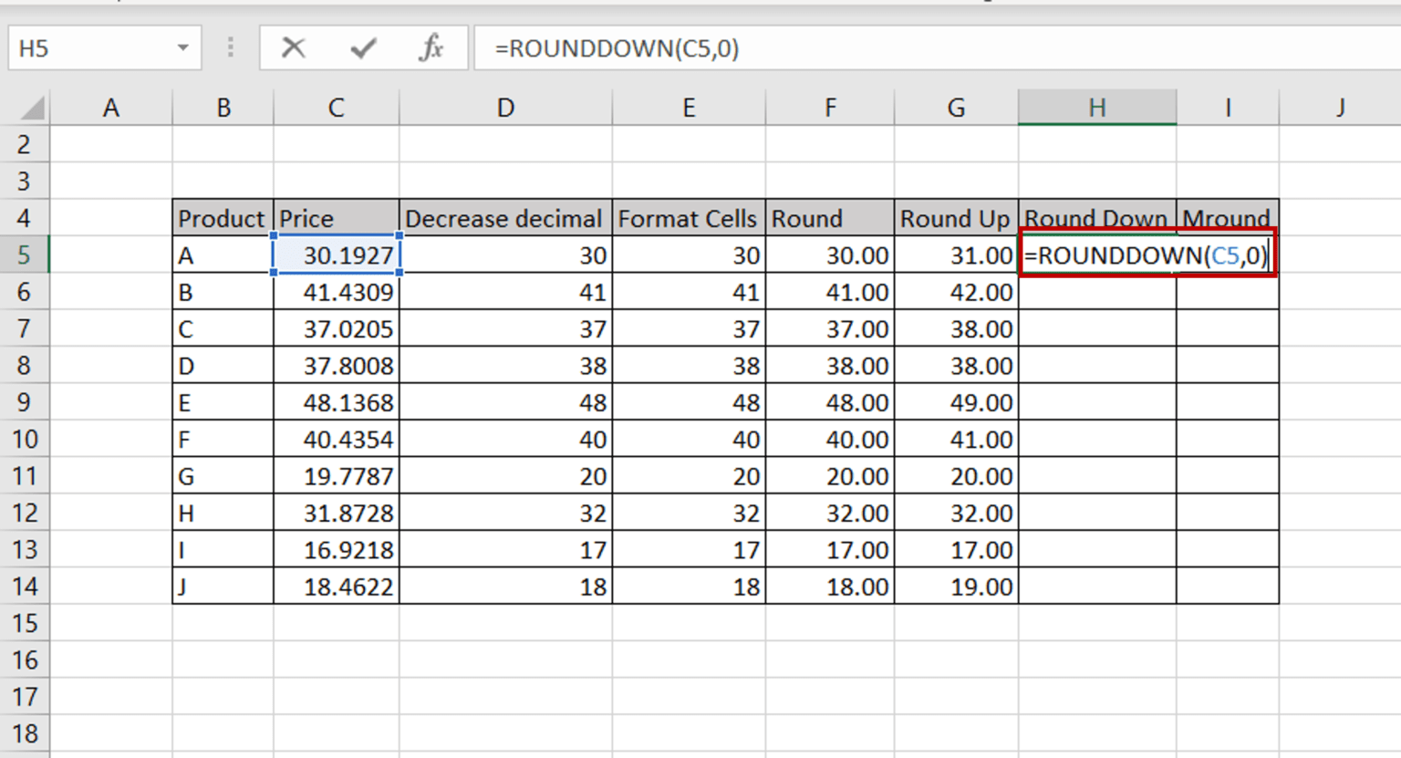
Task: Click the Format Cells header cell
Action: click(688, 218)
